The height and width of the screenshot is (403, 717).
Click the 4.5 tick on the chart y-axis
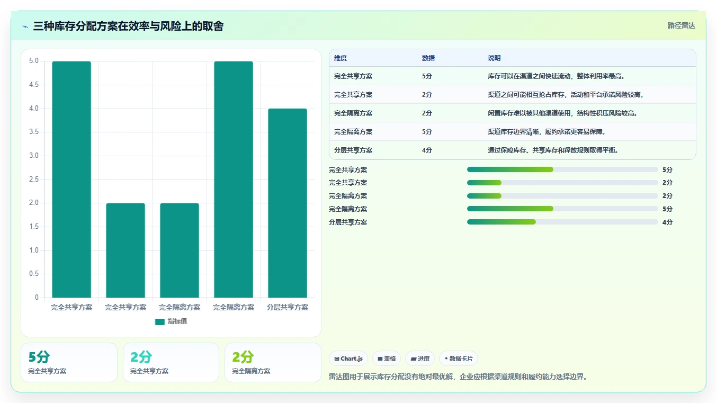pos(33,85)
